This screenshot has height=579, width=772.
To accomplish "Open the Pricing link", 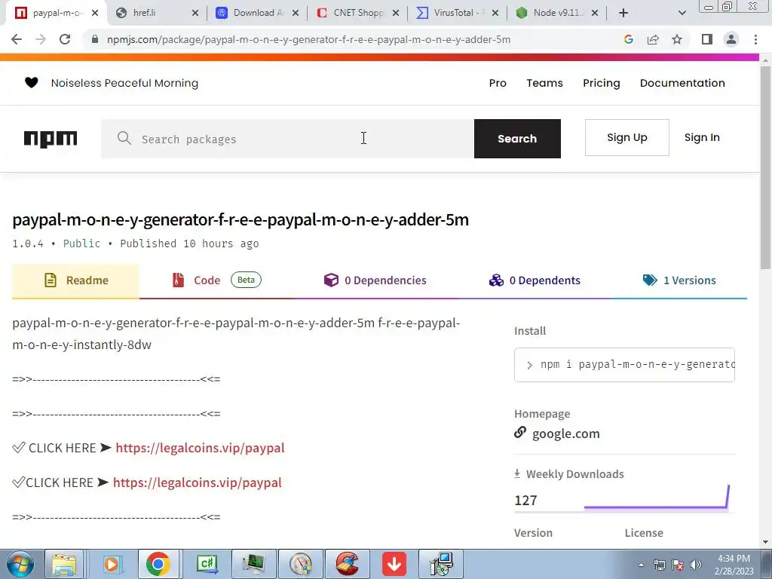I will [x=601, y=83].
